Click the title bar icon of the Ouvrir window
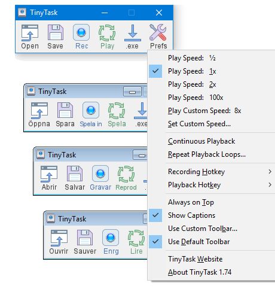 [x=51, y=218]
